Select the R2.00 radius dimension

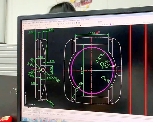tap(57, 79)
